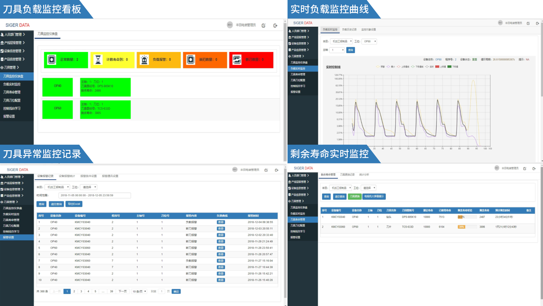Image resolution: width=543 pixels, height=306 pixels.
Task: Click the hourglass icon on 计数寿命到 card
Action: [98, 60]
